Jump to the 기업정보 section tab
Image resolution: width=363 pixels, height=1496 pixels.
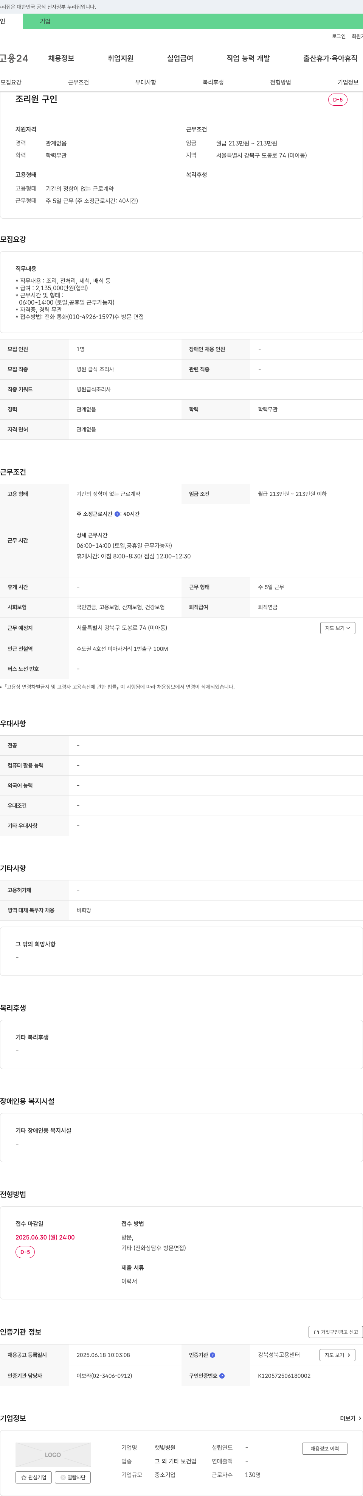[x=348, y=83]
